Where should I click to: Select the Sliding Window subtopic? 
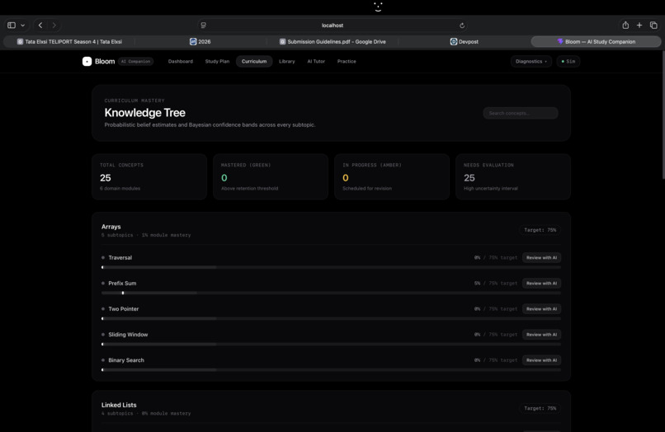pyautogui.click(x=128, y=335)
